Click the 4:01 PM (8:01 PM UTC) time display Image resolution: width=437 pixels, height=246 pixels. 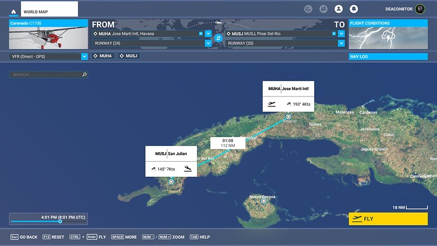(x=63, y=217)
